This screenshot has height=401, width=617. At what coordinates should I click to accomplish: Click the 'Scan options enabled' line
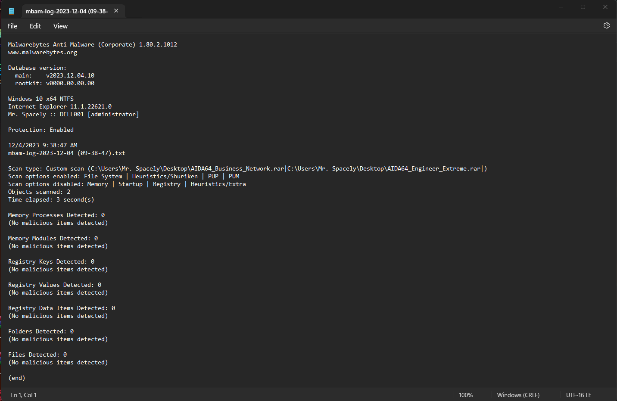click(124, 177)
